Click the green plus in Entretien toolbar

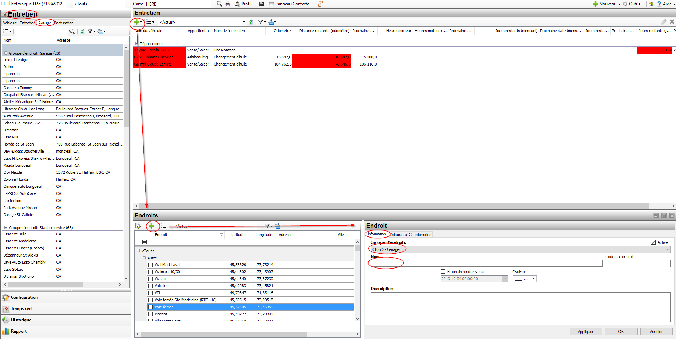[x=136, y=22]
